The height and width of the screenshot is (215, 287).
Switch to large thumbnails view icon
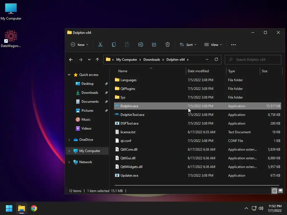(x=280, y=191)
